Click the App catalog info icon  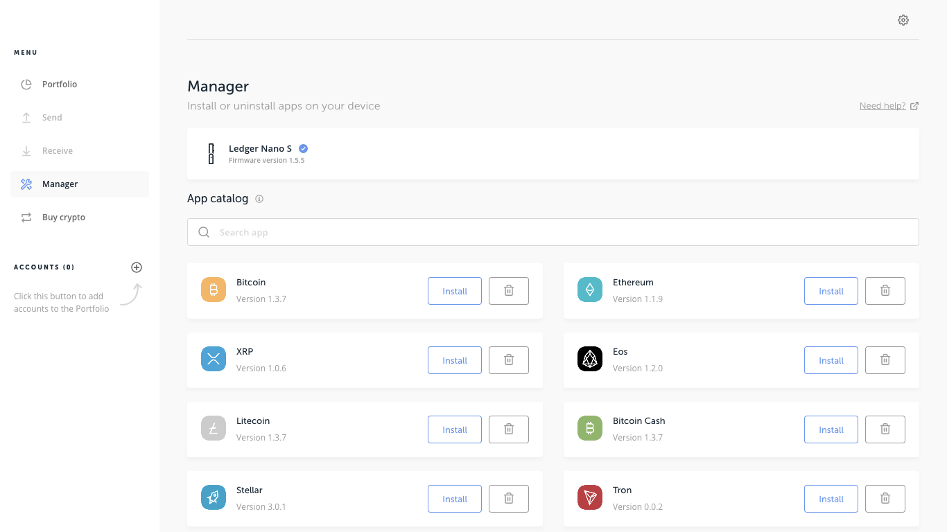click(259, 199)
